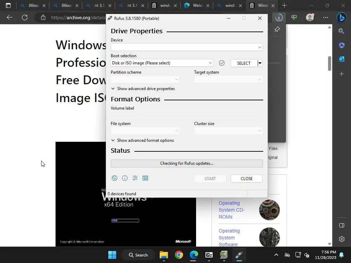Open Outlook sidebar icon
The height and width of the screenshot is (263, 351).
click(x=342, y=59)
